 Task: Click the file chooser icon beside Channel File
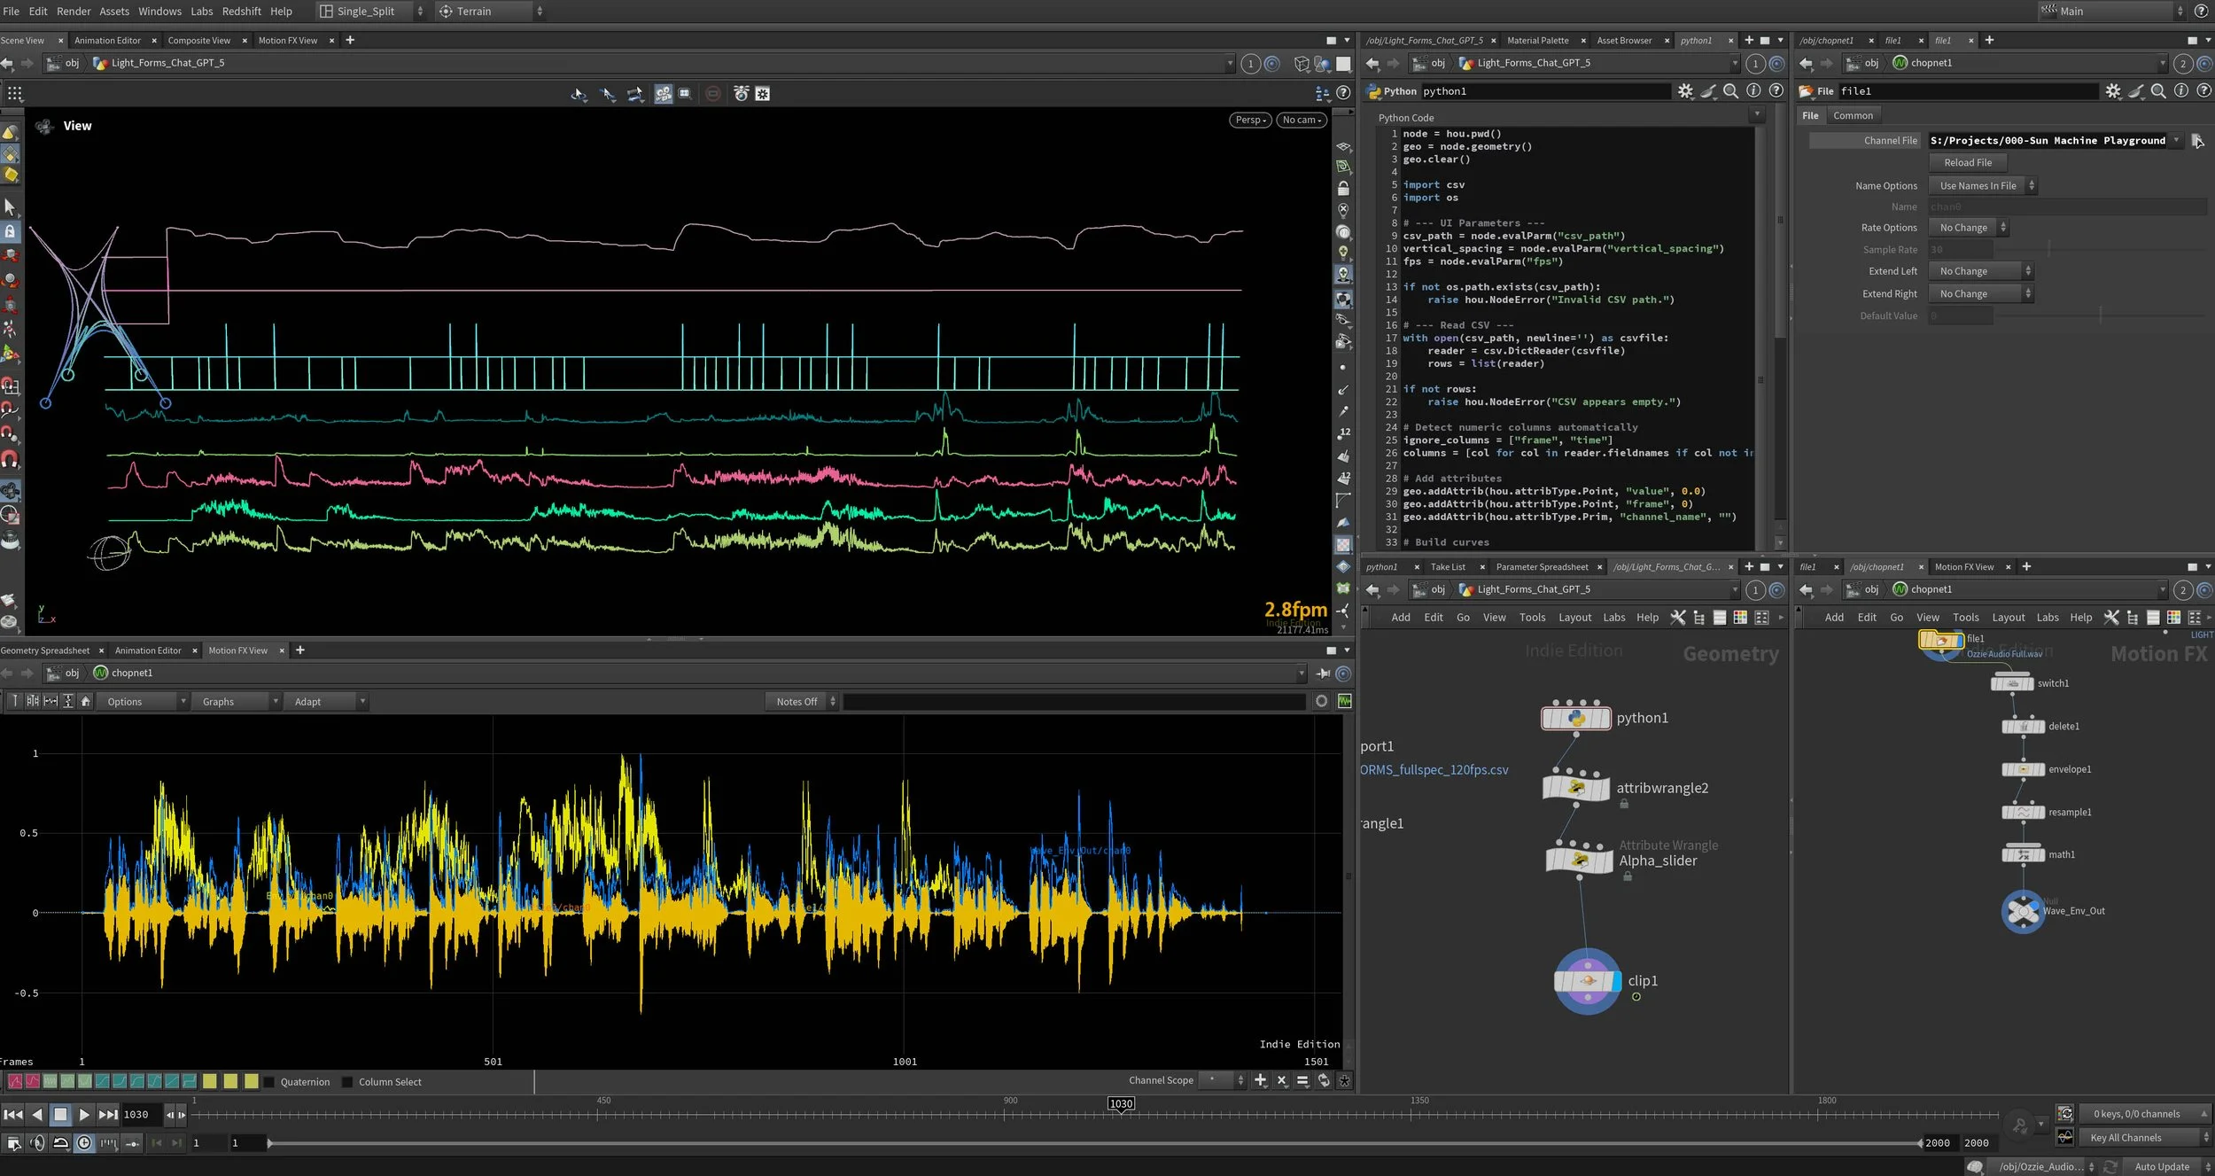click(2196, 140)
